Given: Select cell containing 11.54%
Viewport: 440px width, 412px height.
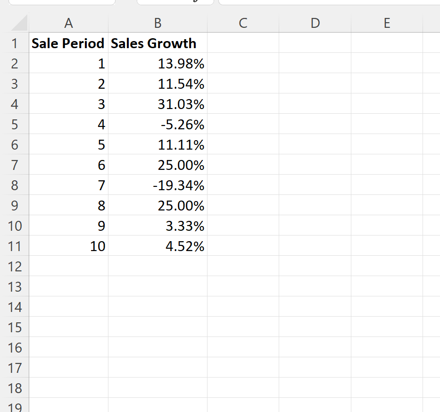Looking at the screenshot, I should click(158, 84).
